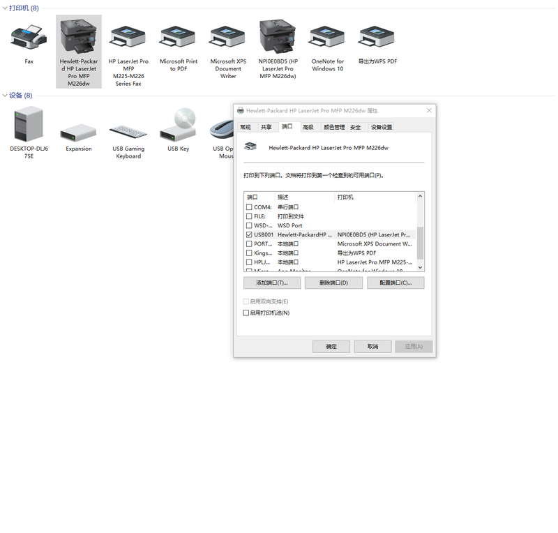Select the Expansion drive device icon
558x533 pixels.
point(78,133)
